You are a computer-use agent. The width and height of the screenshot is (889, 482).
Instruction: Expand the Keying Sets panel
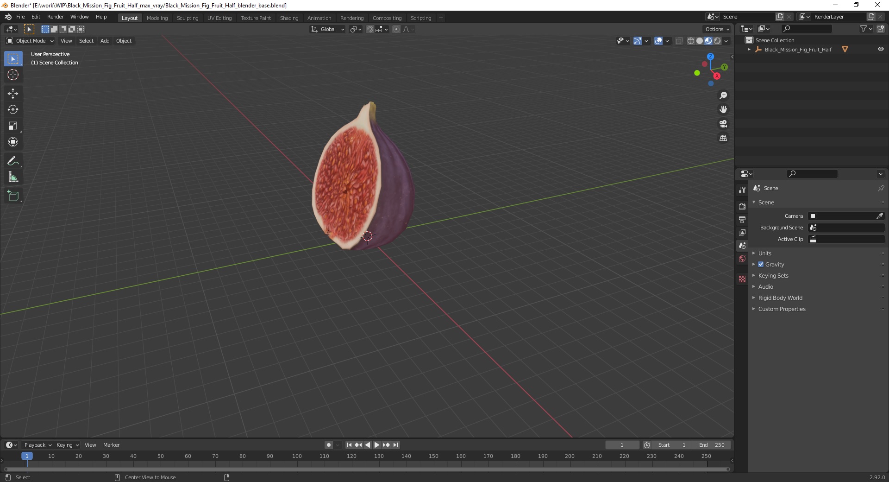(x=773, y=276)
